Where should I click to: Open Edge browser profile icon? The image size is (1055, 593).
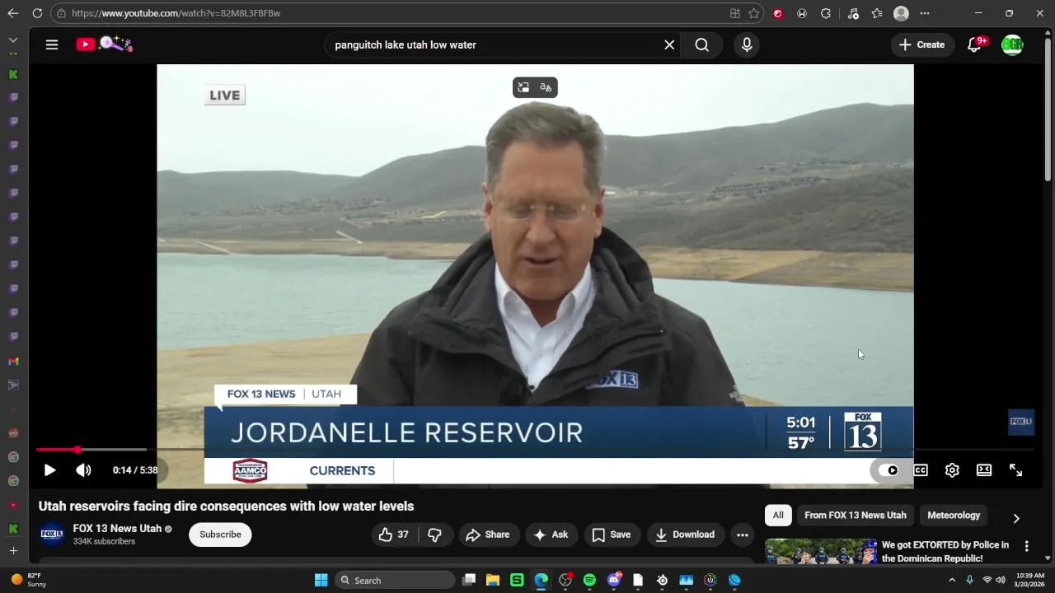(x=901, y=13)
